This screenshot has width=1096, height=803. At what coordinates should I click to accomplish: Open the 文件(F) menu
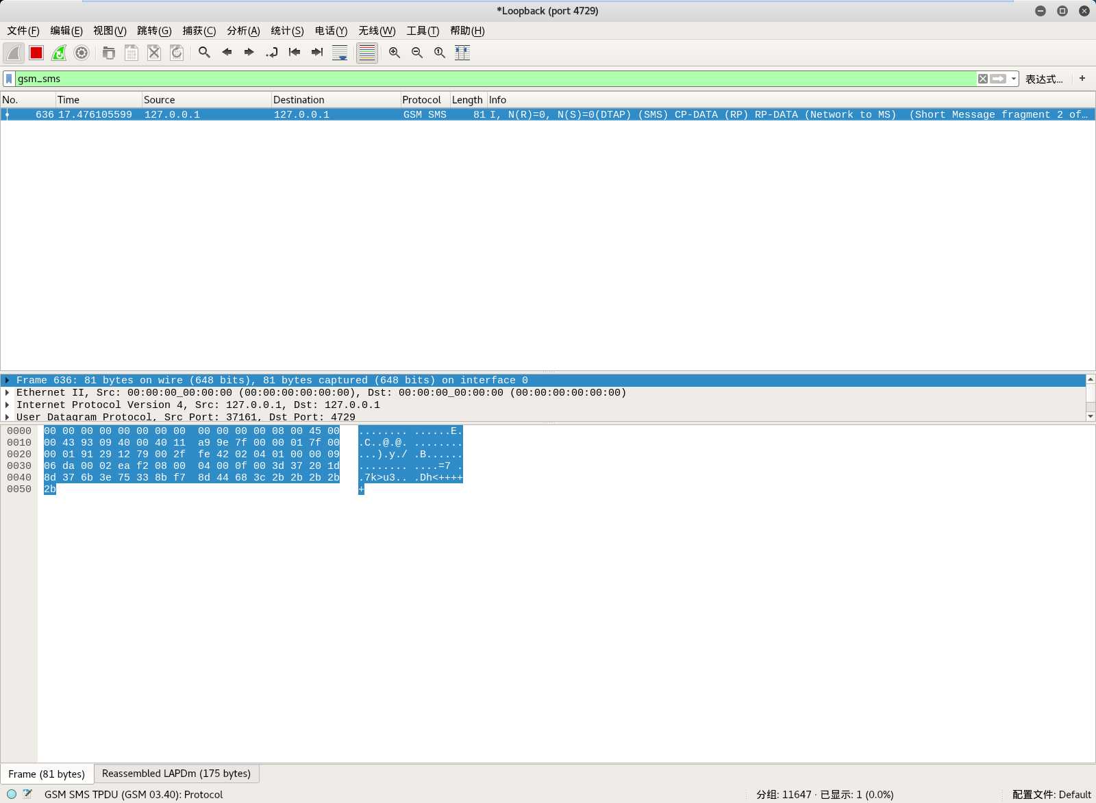[x=23, y=31]
